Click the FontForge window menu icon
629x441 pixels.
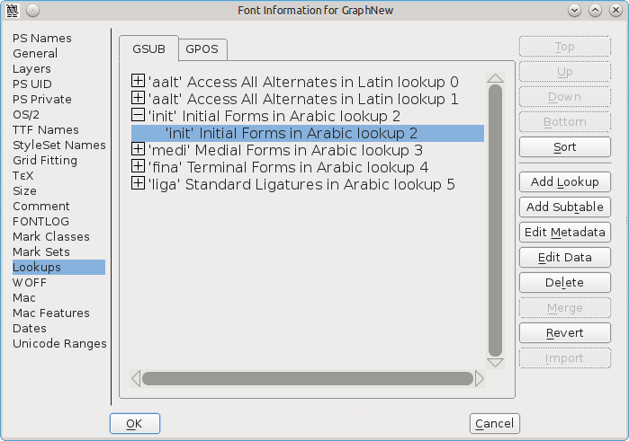12,10
